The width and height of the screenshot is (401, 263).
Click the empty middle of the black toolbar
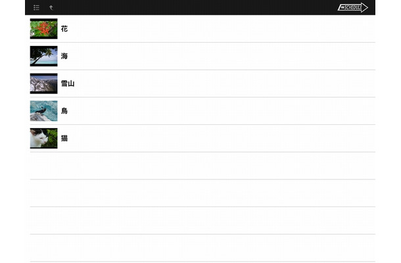(195, 7)
